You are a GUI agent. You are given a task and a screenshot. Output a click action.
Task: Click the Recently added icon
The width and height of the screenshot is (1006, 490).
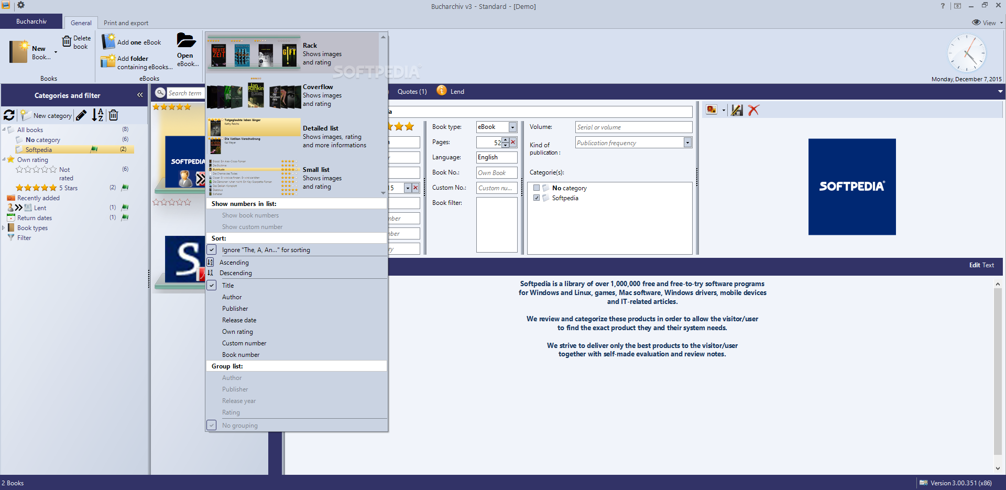pyautogui.click(x=11, y=198)
